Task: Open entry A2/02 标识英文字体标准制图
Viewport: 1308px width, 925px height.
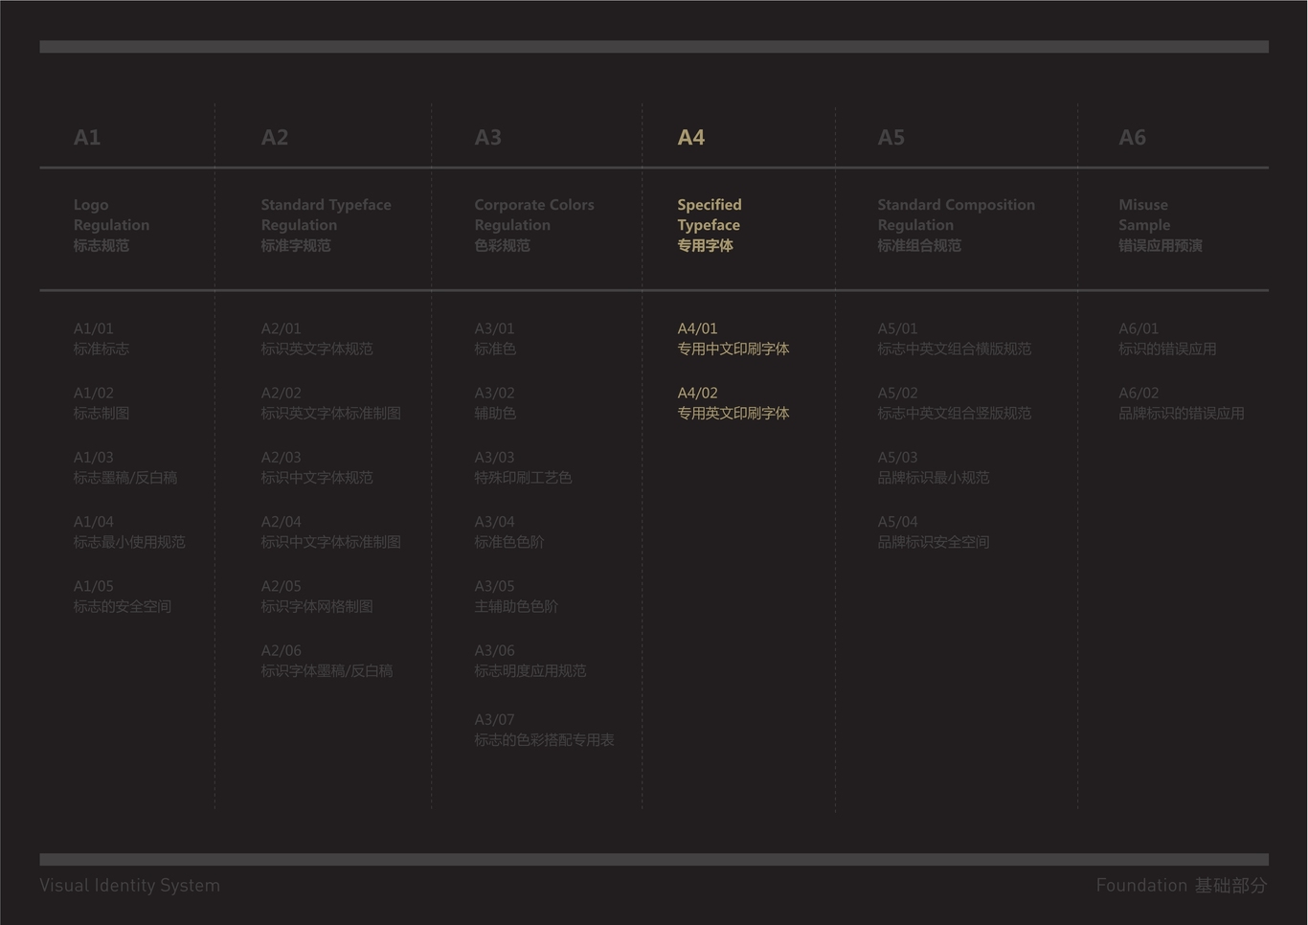Action: pyautogui.click(x=331, y=403)
